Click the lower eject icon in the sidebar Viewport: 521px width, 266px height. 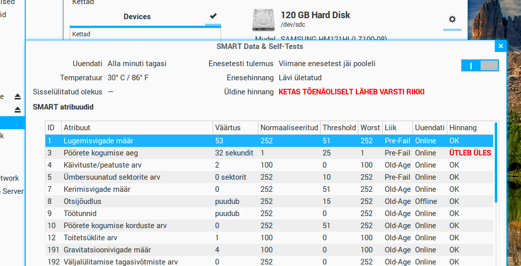18,110
